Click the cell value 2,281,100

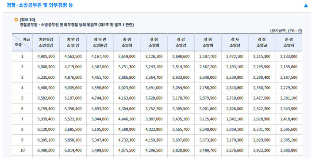click(x=289, y=98)
